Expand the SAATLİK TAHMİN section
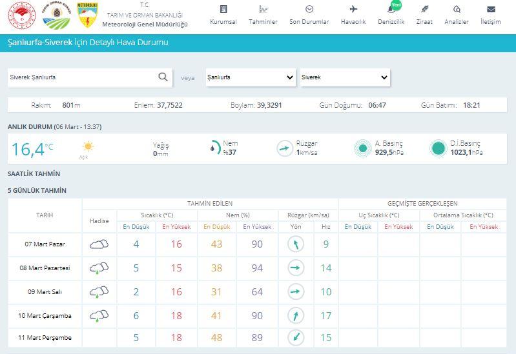Viewport: 516px width, 354px height. (x=34, y=174)
